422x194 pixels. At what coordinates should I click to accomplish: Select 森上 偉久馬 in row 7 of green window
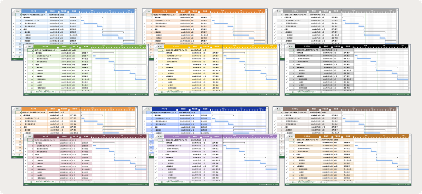click(x=86, y=70)
